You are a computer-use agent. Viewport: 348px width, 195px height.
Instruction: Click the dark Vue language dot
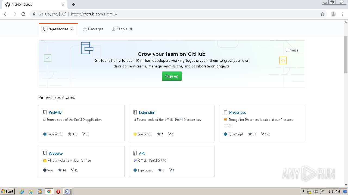(45, 170)
